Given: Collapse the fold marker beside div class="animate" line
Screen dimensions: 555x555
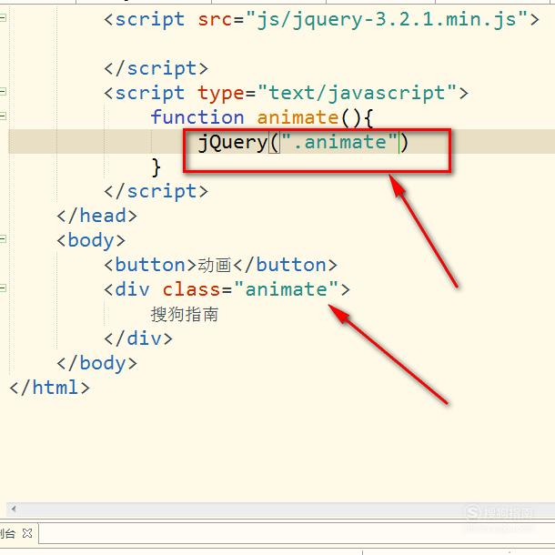Looking at the screenshot, I should 3,288.
